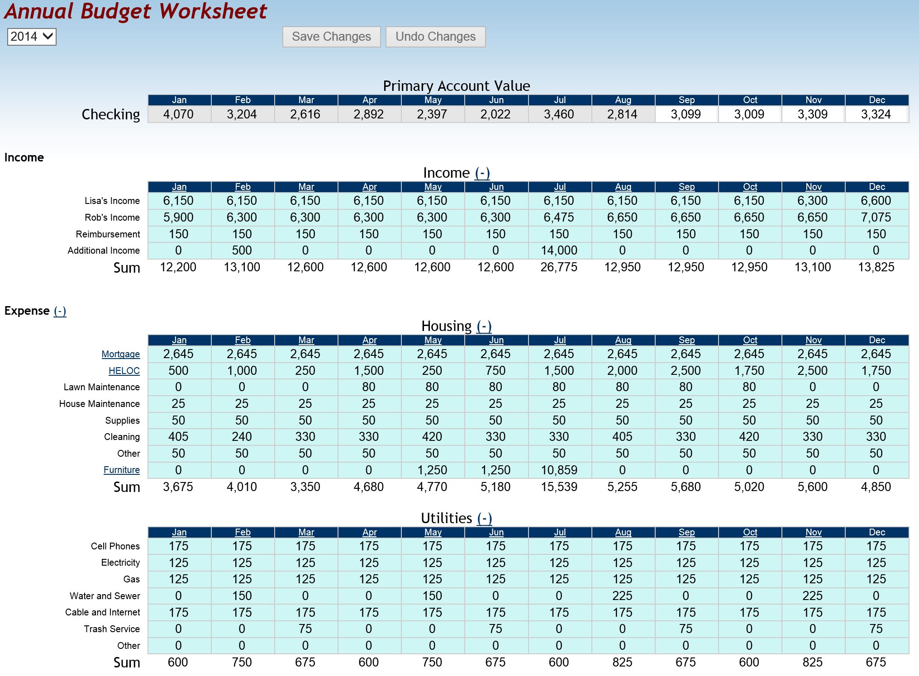Edit Lisa's Income cell 6,600 for Dec
The height and width of the screenshot is (676, 919).
coord(876,201)
